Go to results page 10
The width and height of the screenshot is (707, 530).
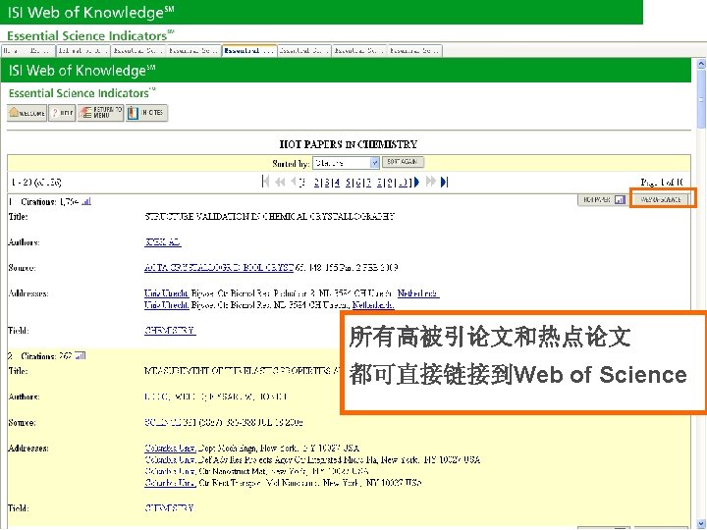[x=403, y=183]
